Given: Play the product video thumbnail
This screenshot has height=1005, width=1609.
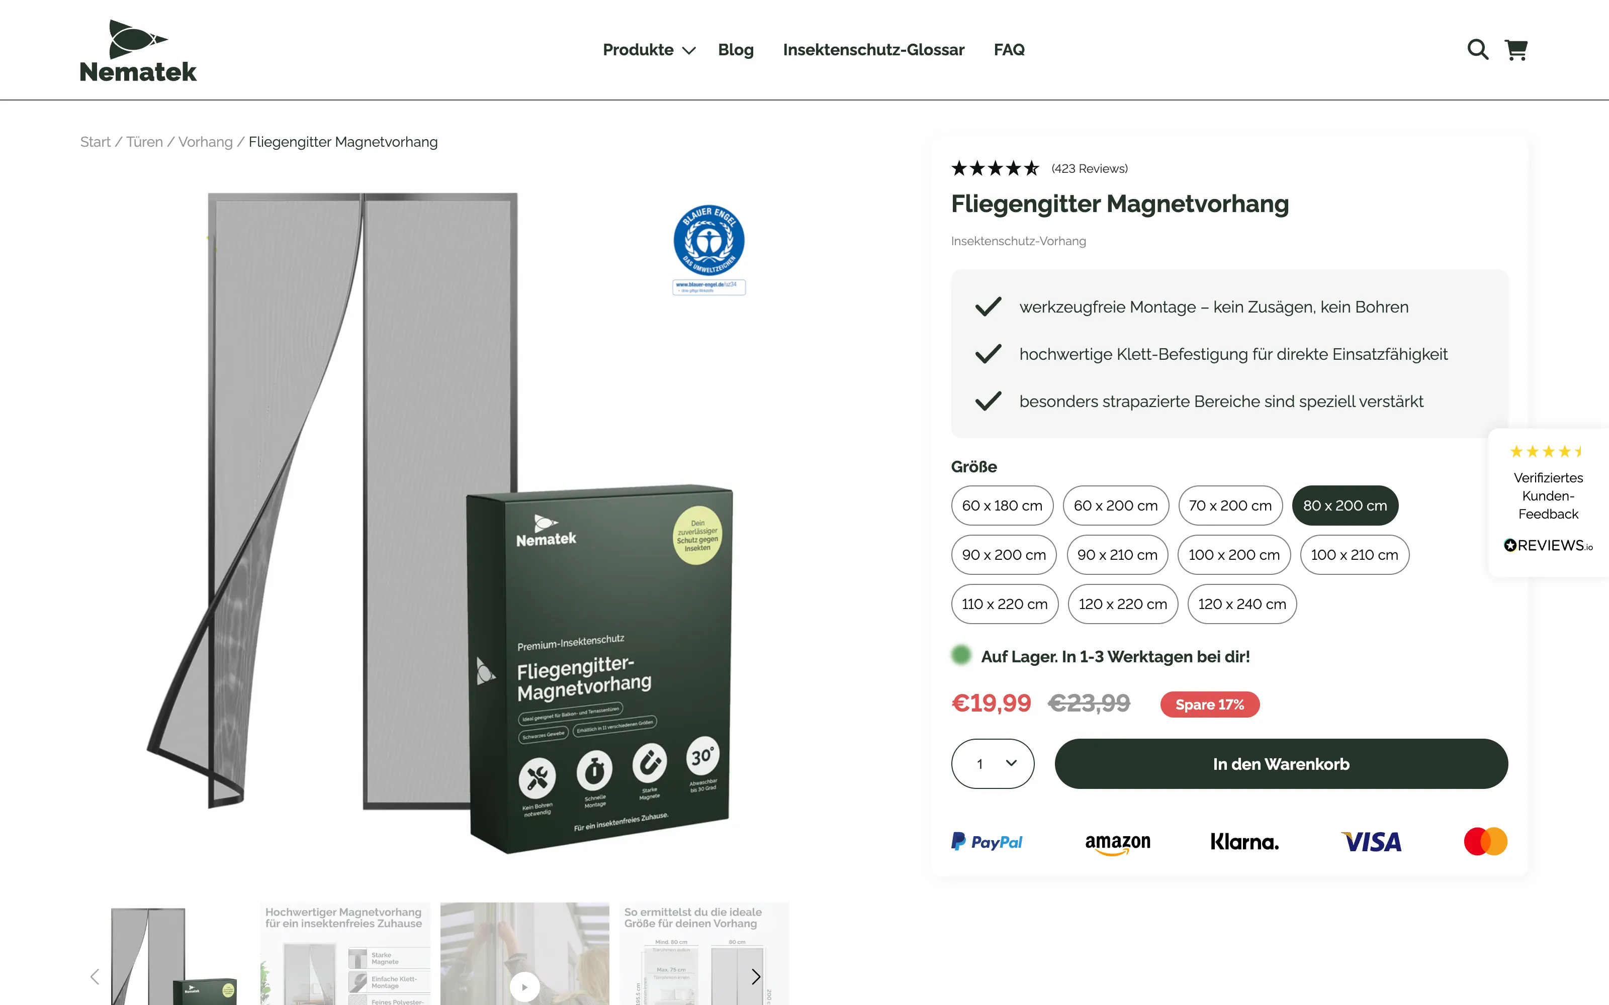Looking at the screenshot, I should pyautogui.click(x=524, y=986).
